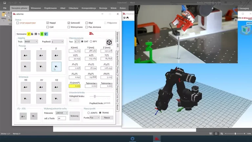Expand the Prędkość speed dropdown
Viewport: 252px width, 142px height.
(57, 42)
